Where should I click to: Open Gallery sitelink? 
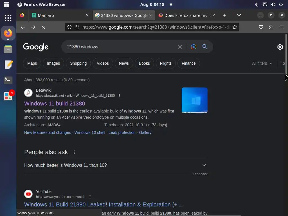(x=145, y=133)
